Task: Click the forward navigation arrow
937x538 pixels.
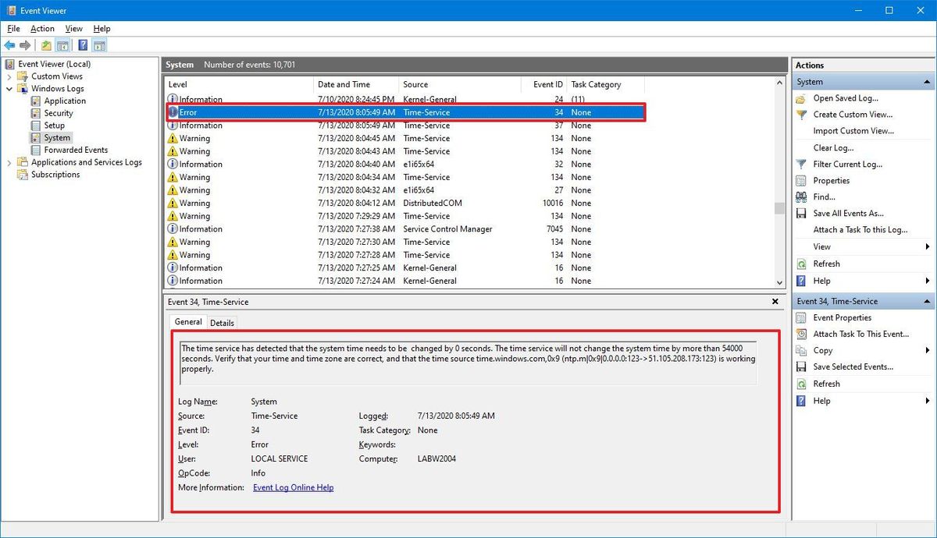Action: [23, 44]
